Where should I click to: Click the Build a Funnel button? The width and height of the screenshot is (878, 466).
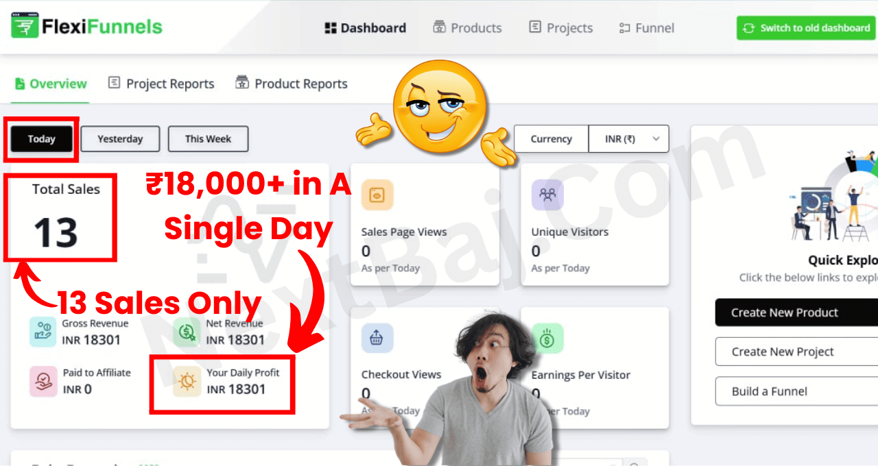click(796, 391)
